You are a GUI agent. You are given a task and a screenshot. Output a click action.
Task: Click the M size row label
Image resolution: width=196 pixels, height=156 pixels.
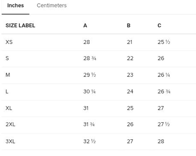(8, 75)
